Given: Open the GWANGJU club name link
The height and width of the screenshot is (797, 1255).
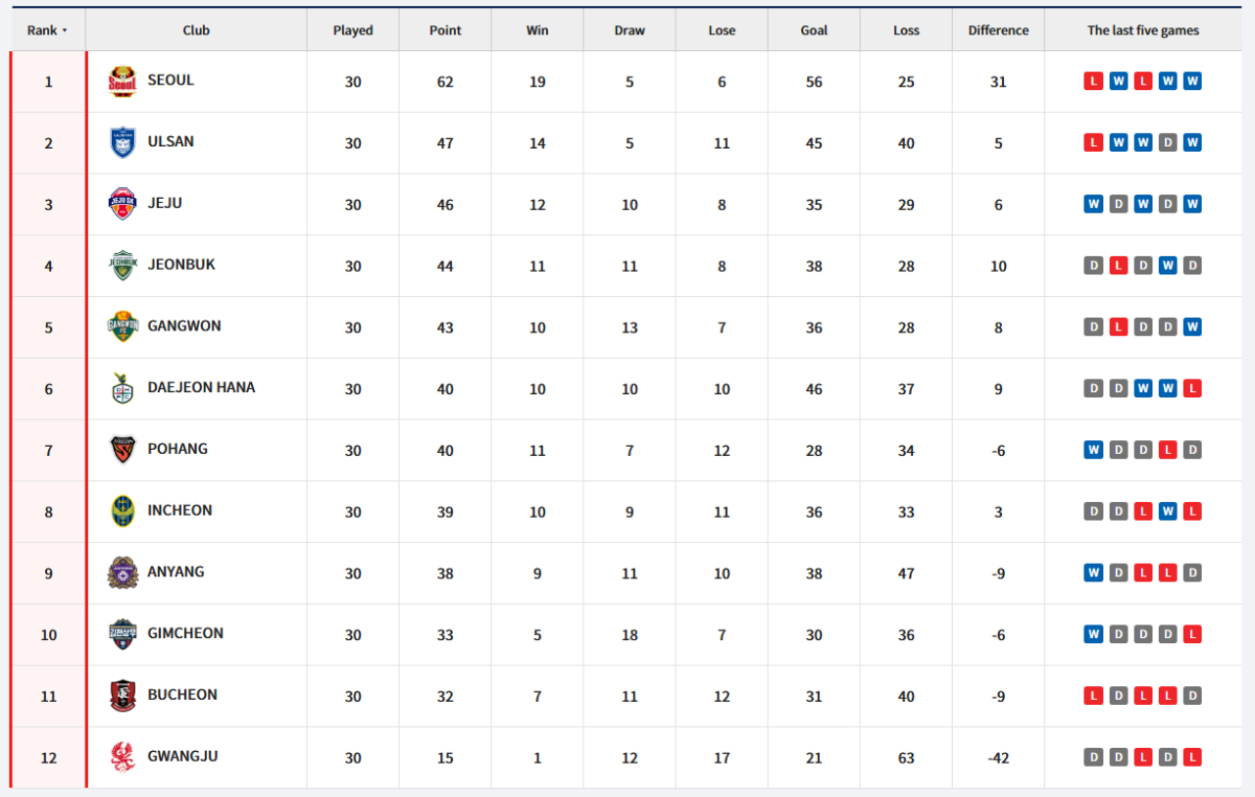Looking at the screenshot, I should pos(182,756).
